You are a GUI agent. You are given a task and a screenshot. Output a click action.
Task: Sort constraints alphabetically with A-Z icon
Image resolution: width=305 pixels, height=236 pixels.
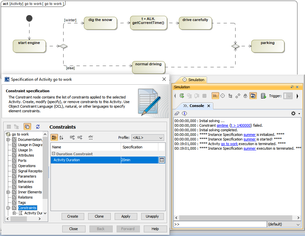point(62,138)
